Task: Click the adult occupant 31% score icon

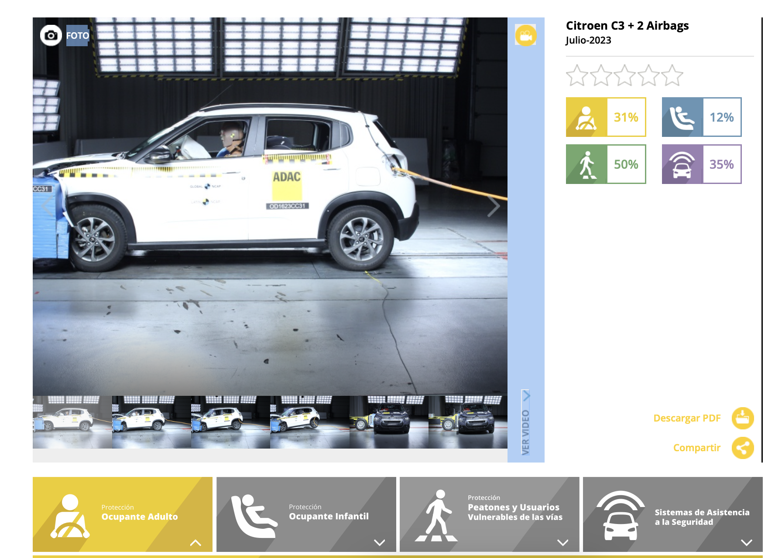Action: pos(586,117)
